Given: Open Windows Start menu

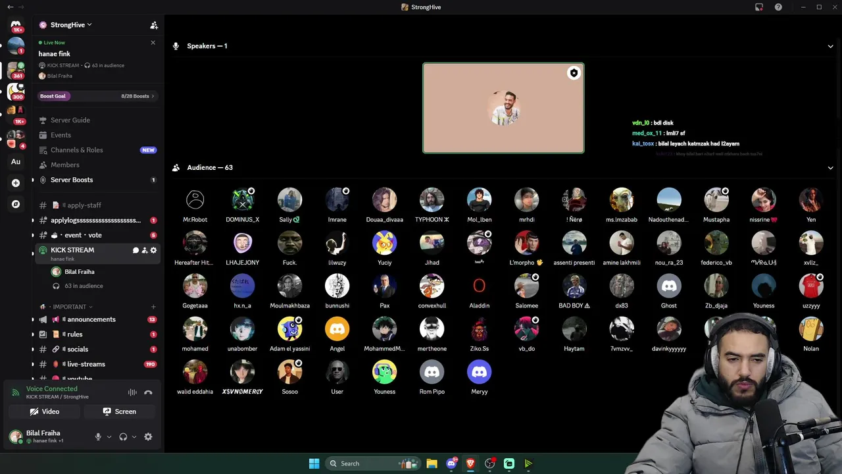Looking at the screenshot, I should [314, 463].
